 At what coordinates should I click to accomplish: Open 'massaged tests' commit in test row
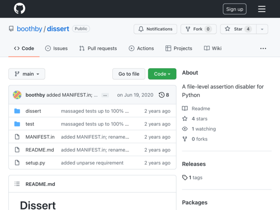coord(95,124)
